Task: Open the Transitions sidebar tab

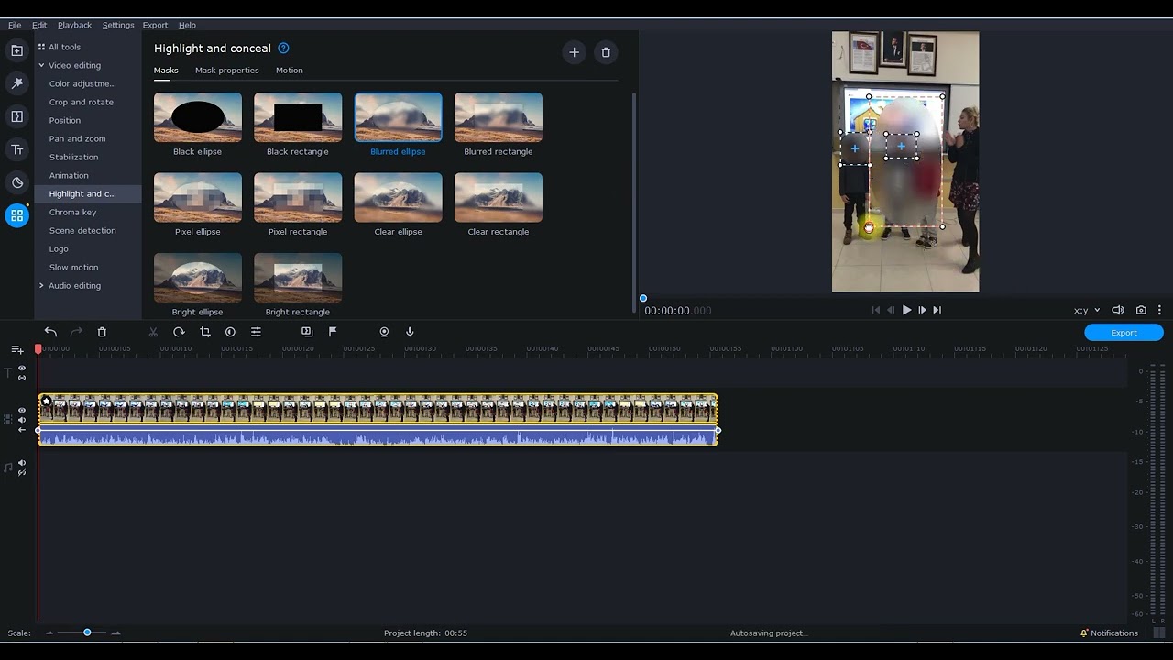Action: click(x=16, y=116)
